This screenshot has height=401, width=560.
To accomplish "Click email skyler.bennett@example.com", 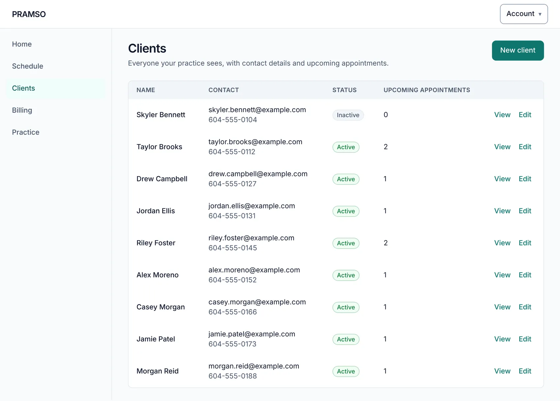I will click(257, 110).
